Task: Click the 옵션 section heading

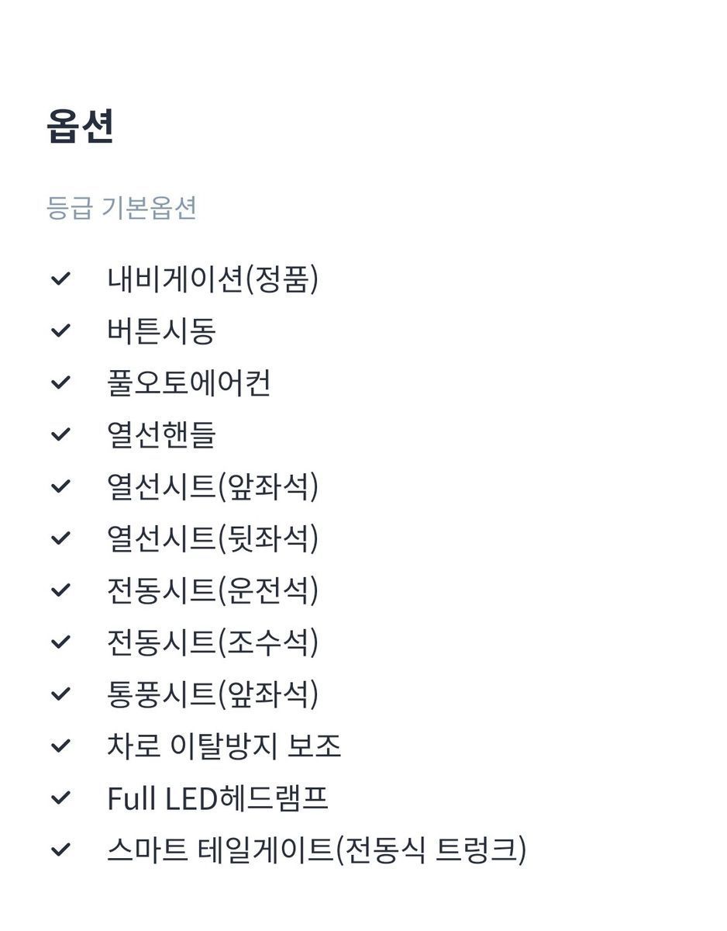Action: pos(81,125)
